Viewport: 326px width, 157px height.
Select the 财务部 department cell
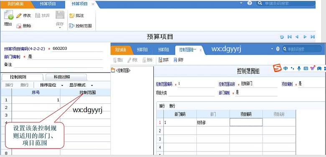213,123
